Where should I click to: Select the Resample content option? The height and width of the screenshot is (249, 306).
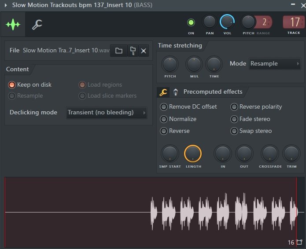pos(26,96)
